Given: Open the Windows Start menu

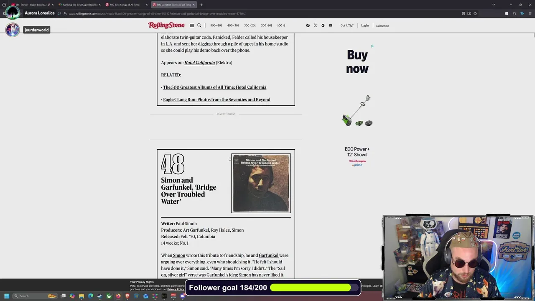Looking at the screenshot, I should (x=6, y=296).
